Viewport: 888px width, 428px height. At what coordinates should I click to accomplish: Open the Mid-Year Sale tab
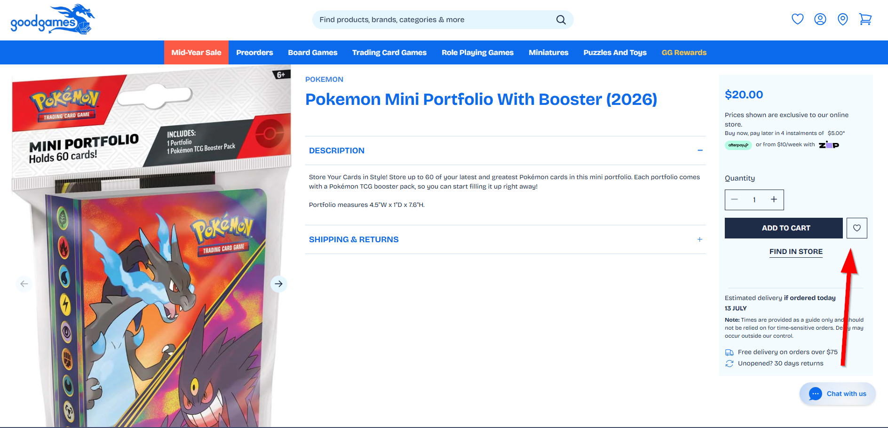pos(196,53)
